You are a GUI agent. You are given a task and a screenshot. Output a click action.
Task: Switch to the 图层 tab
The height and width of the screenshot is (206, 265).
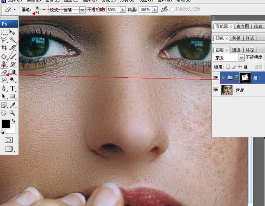tap(220, 50)
